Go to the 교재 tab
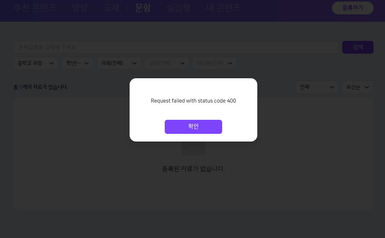 [111, 8]
